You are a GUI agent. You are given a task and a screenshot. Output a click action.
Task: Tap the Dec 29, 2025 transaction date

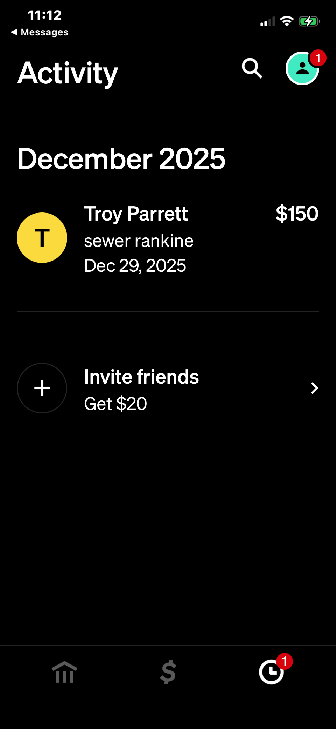[x=135, y=266]
